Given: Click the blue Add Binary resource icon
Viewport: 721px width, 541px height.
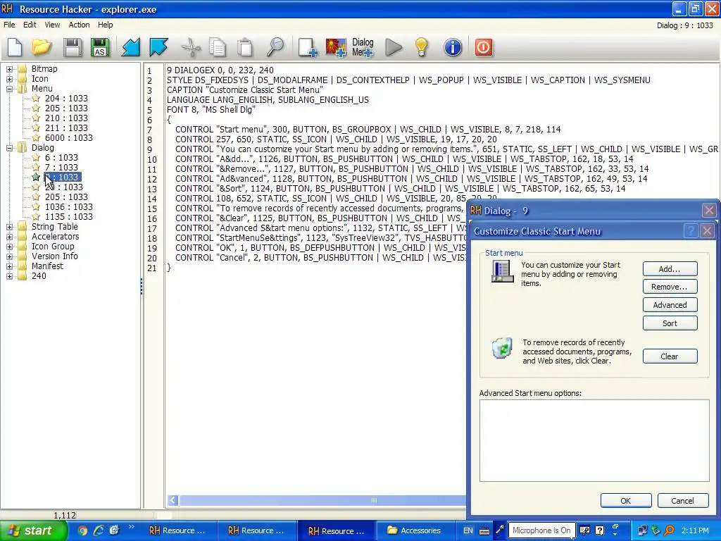Looking at the screenshot, I should 158,47.
